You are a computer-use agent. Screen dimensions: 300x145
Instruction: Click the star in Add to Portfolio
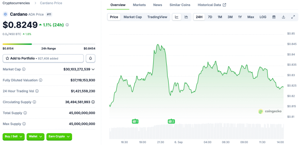tap(7, 58)
